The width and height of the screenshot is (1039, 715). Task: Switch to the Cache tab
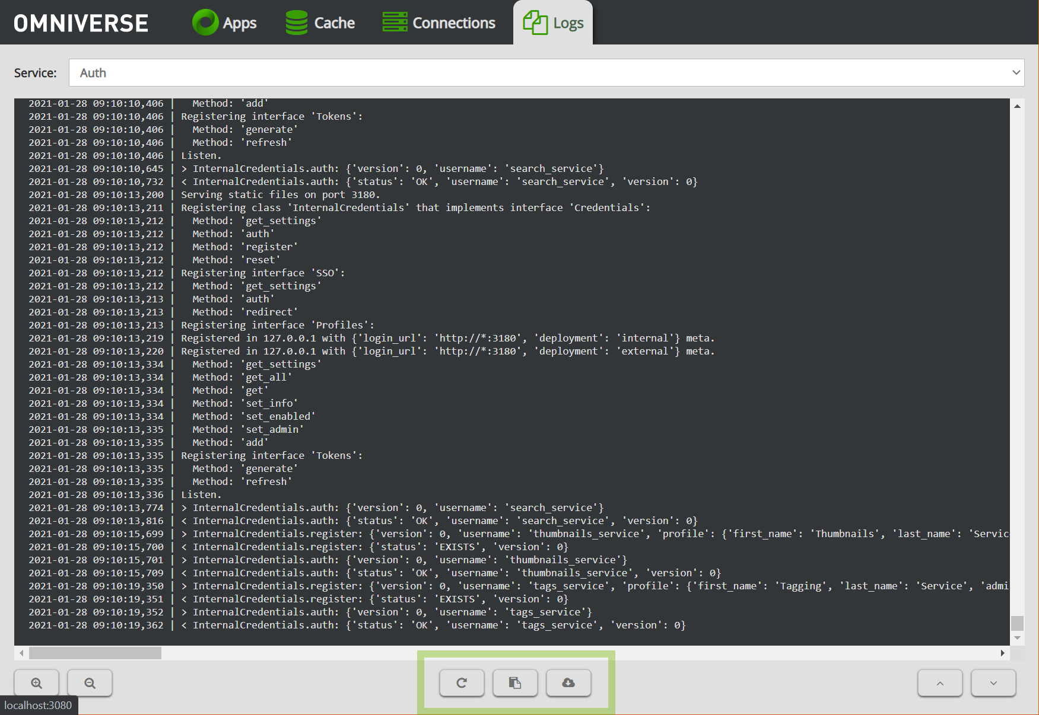pyautogui.click(x=320, y=23)
